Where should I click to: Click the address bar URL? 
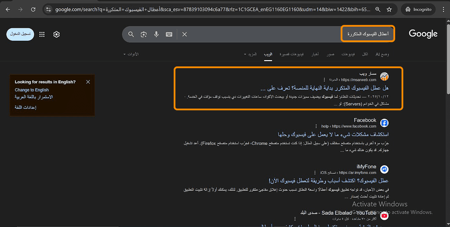(x=212, y=10)
